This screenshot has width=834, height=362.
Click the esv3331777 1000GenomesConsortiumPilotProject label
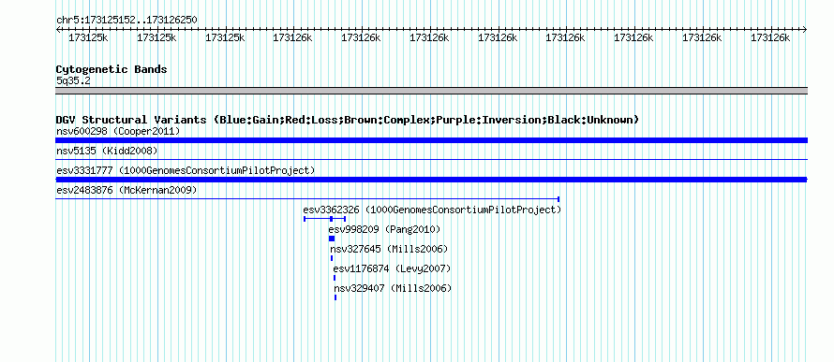pyautogui.click(x=186, y=170)
